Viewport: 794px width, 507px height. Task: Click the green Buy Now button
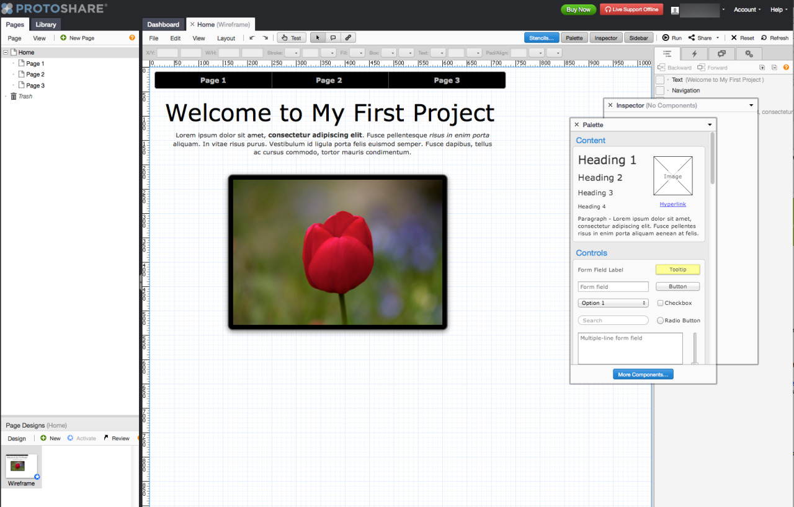pos(578,9)
